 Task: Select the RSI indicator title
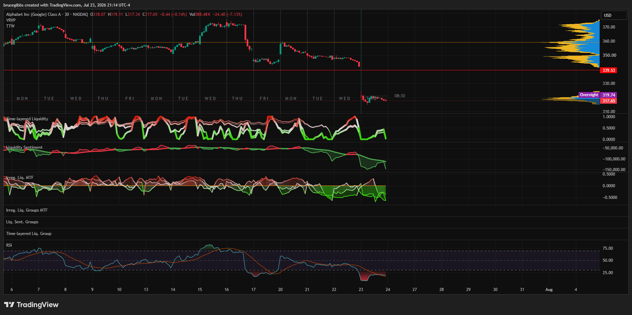[x=9, y=245]
